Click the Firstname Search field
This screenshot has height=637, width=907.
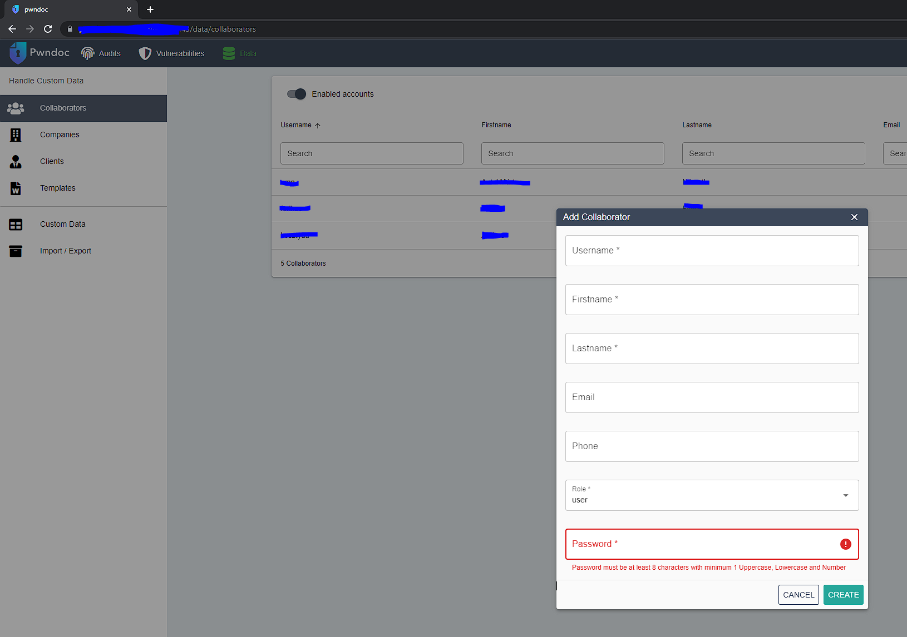(x=572, y=153)
